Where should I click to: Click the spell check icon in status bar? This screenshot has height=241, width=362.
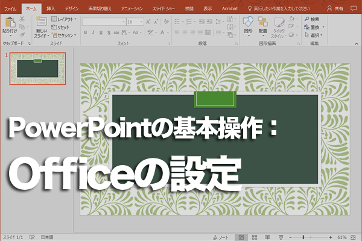click(32, 237)
